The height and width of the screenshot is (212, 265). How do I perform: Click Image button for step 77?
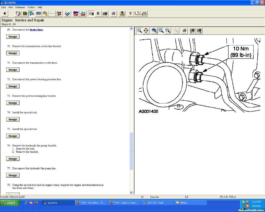[13, 175]
